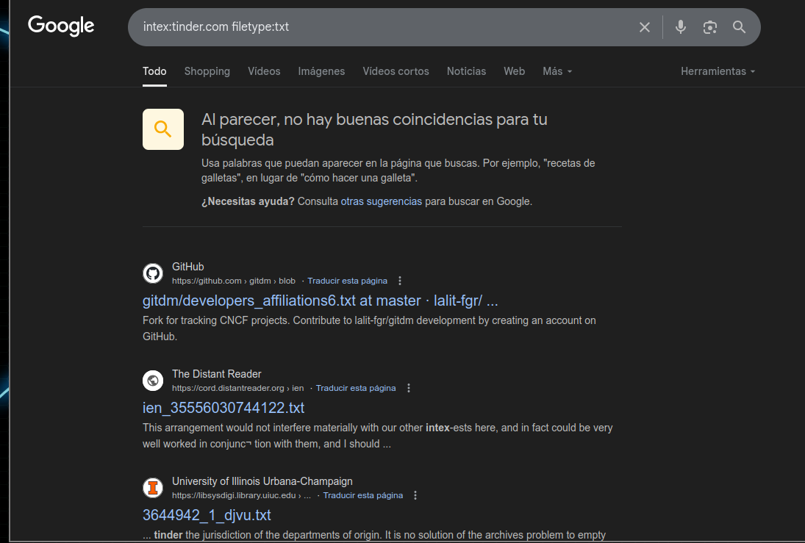Viewport: 805px width, 543px height.
Task: Click the libsysdigi.library.uiuc.edu URL text
Action: click(241, 495)
